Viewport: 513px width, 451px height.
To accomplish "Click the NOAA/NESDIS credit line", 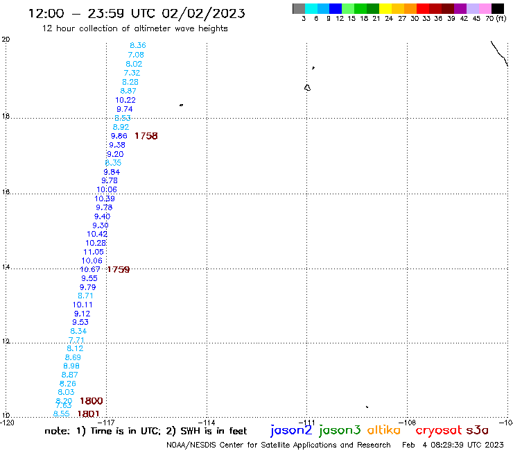I will coord(279,445).
